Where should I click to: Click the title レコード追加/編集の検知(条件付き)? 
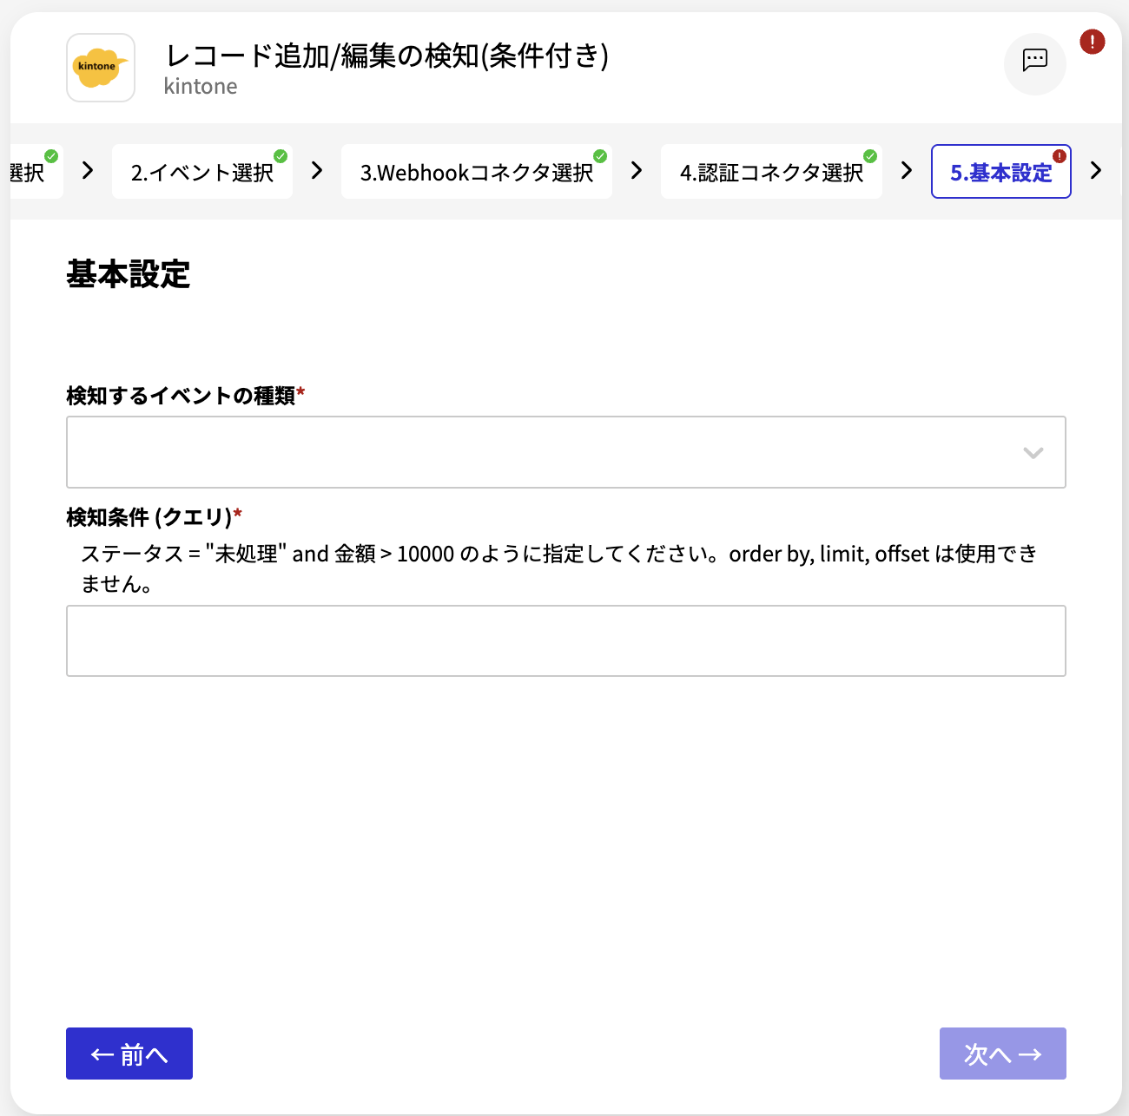coord(387,56)
